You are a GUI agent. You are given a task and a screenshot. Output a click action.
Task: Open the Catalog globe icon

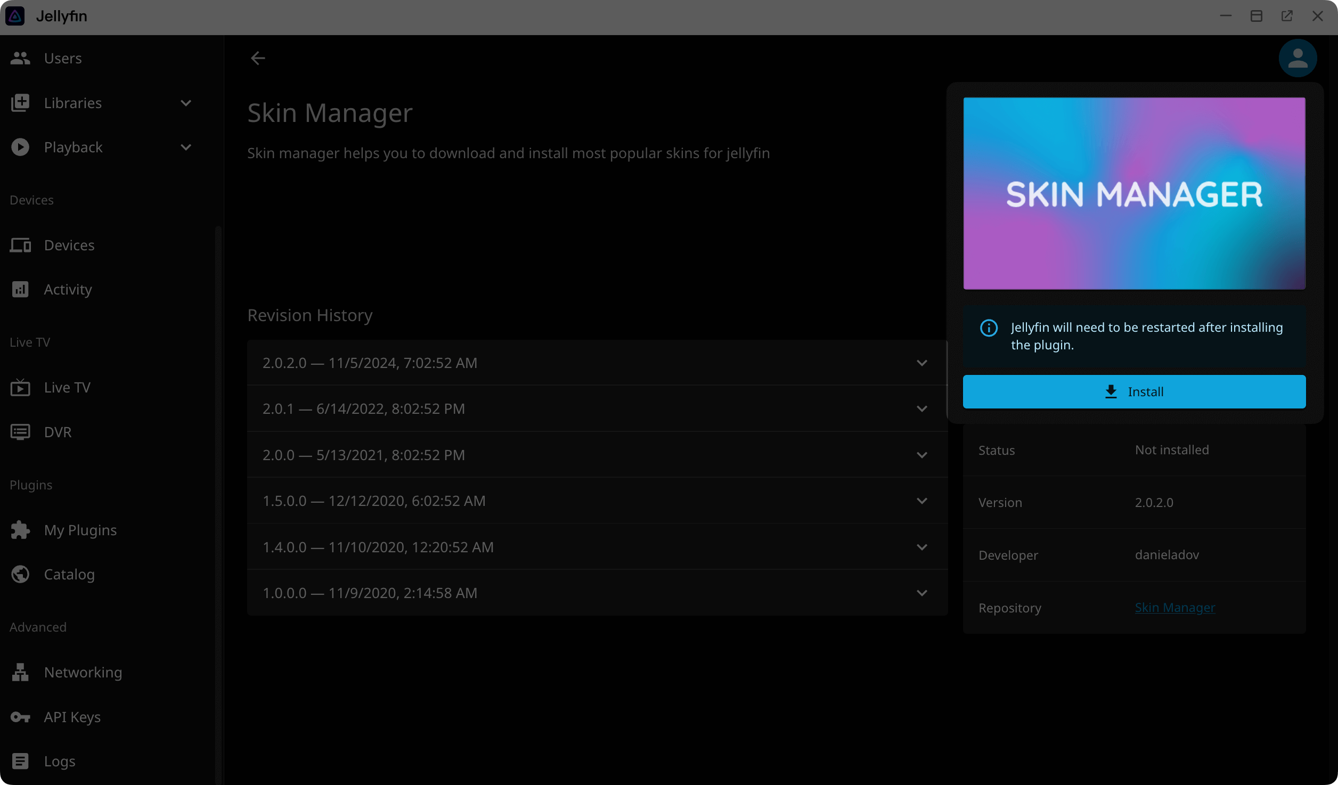pyautogui.click(x=20, y=574)
